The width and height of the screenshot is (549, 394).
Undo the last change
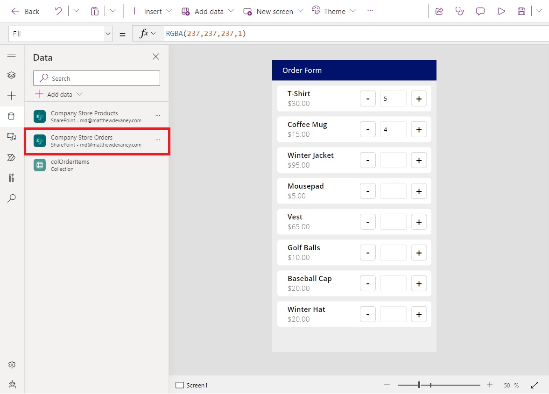click(57, 11)
